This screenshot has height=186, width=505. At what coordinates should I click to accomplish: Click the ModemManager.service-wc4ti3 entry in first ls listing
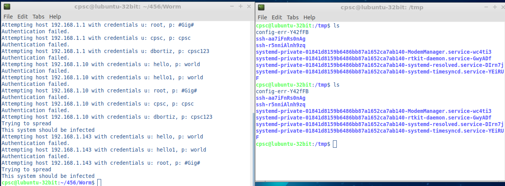point(374,52)
